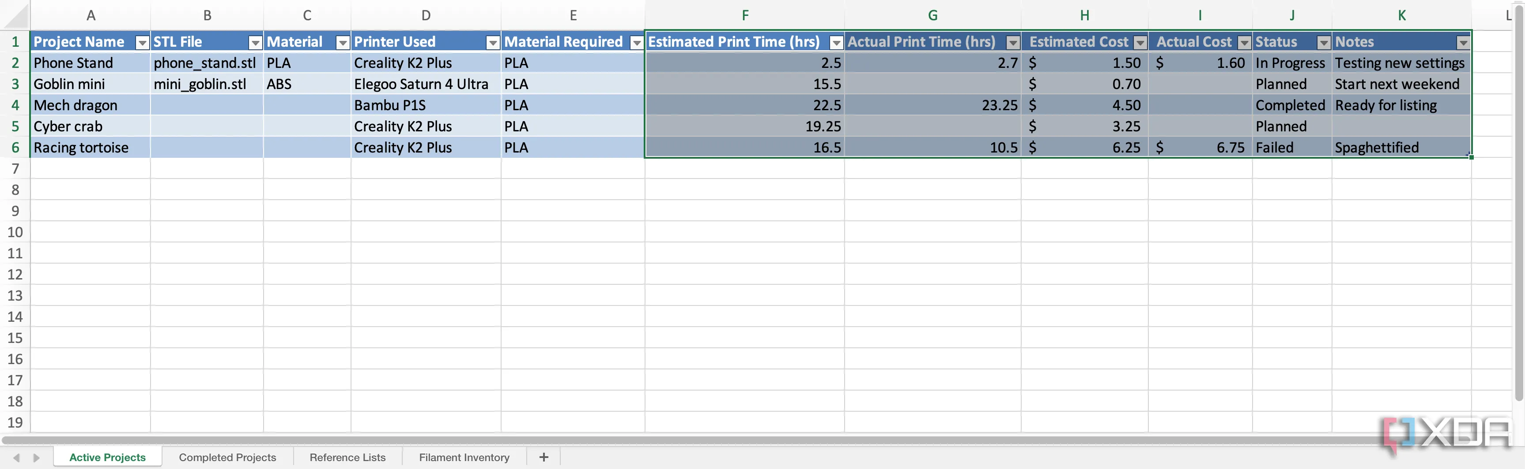
Task: Select row 19 header
Action: 15,423
